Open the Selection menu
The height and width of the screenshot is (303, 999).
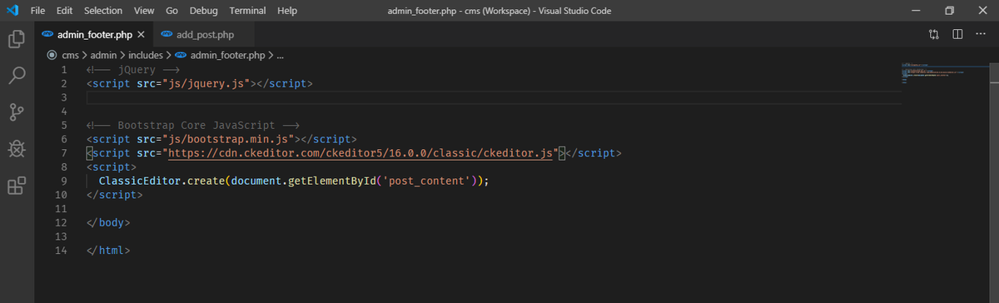click(x=103, y=11)
